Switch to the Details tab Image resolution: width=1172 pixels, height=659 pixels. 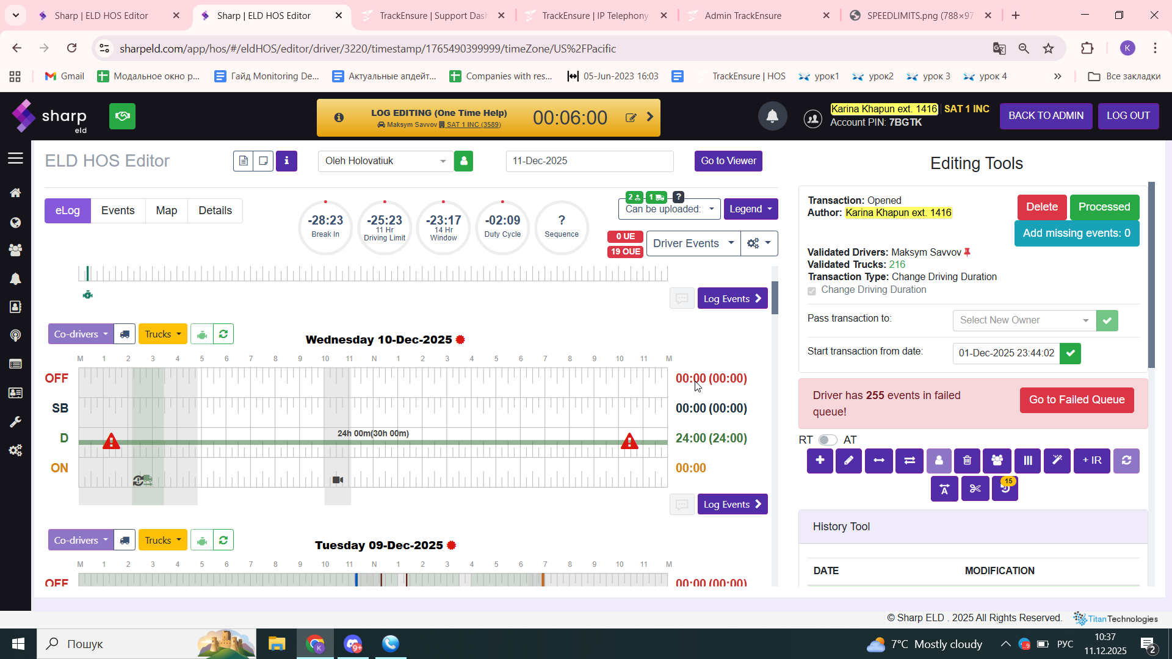[215, 211]
